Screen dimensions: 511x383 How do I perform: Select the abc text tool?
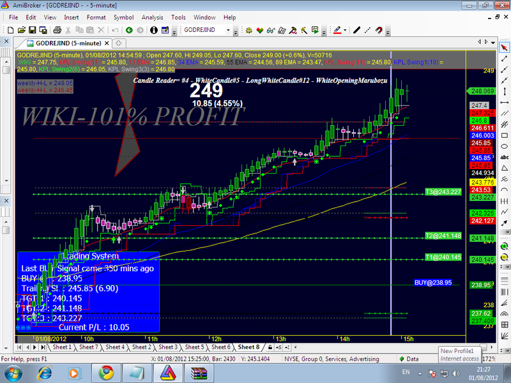pos(505,157)
